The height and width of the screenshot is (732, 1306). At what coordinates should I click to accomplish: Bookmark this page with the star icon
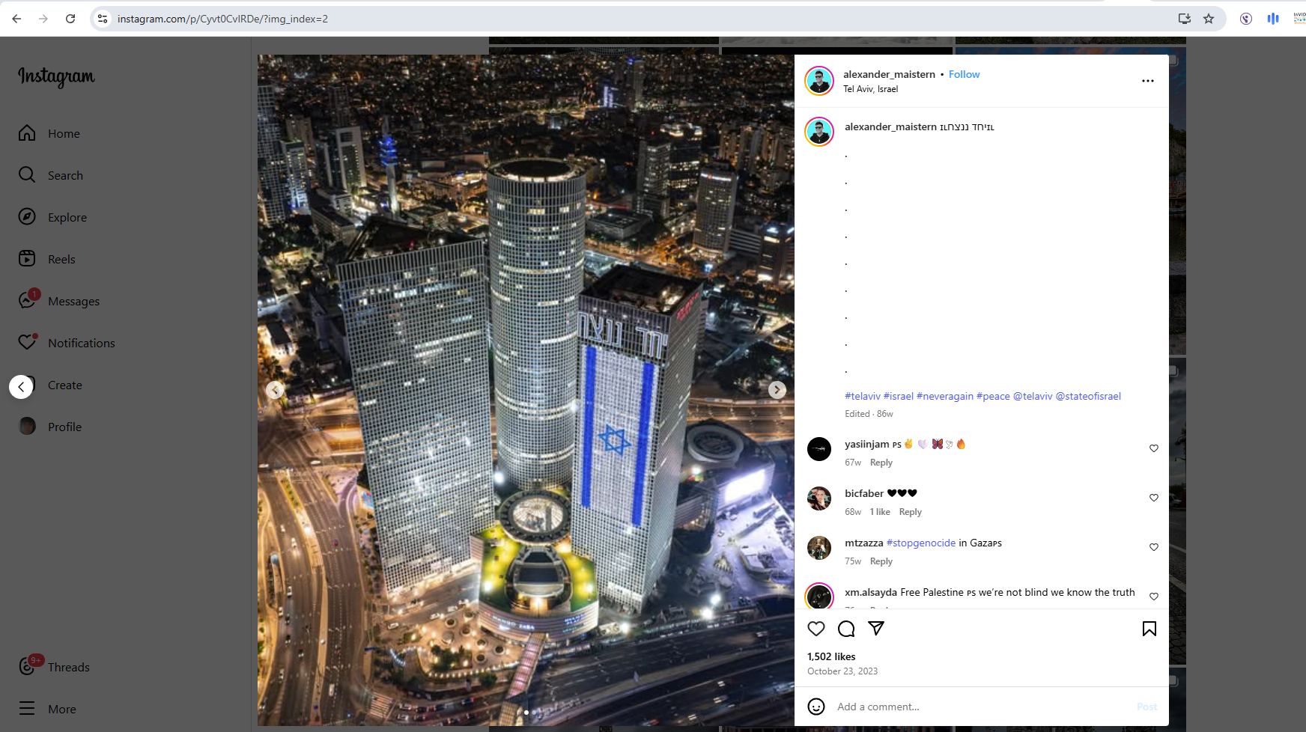pos(1209,19)
